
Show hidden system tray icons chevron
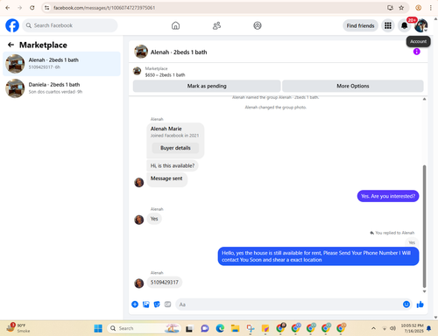click(x=373, y=328)
